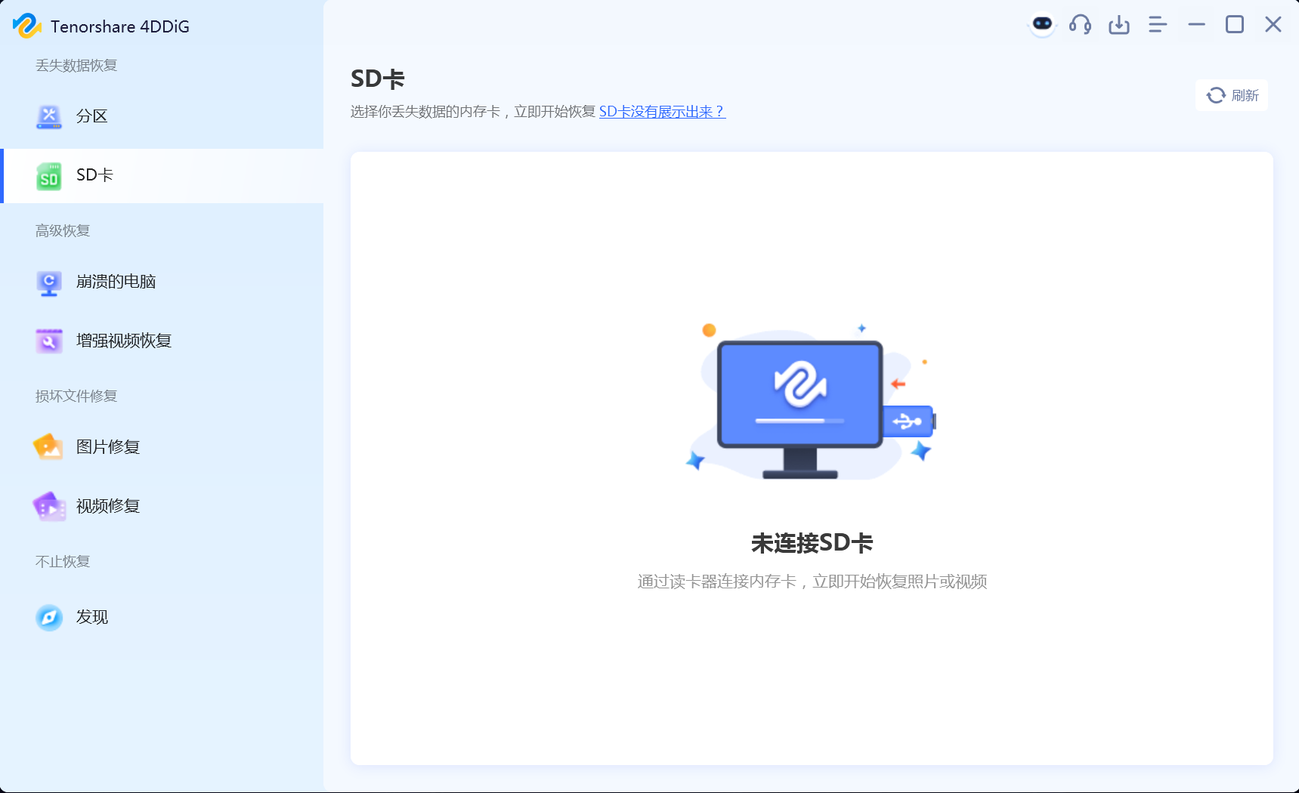Screen dimensions: 1299x793
Task: Select the 崩溃的电脑 sidebar item
Action: pyautogui.click(x=116, y=282)
